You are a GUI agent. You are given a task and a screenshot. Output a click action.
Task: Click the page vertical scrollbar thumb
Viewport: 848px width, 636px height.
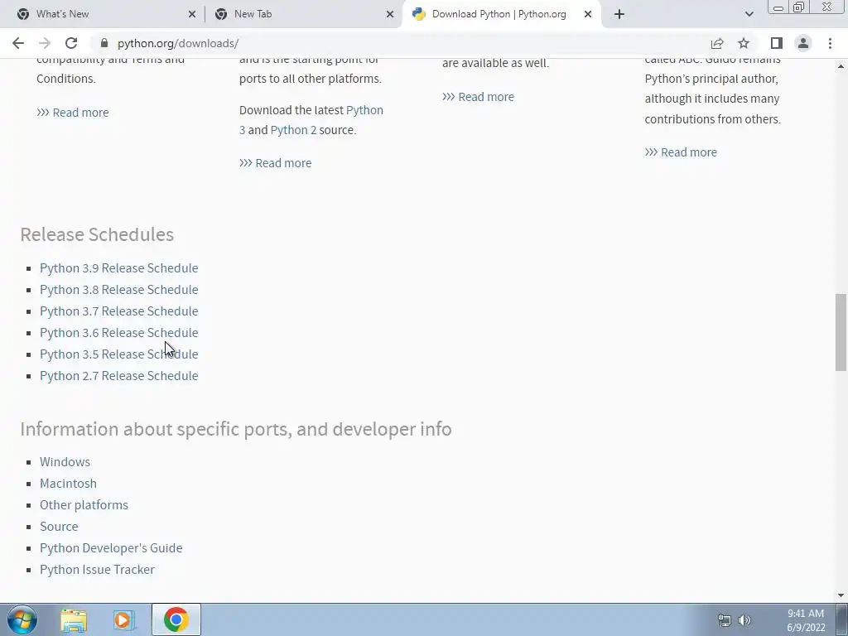pyautogui.click(x=841, y=332)
